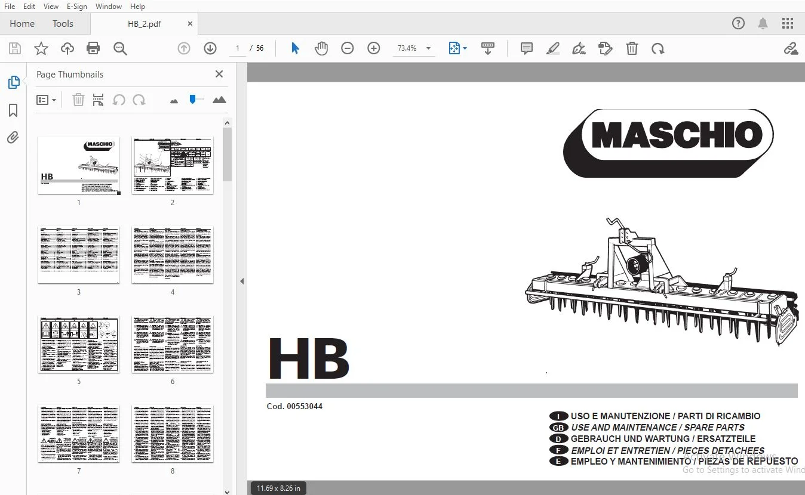Delete page with toolbar trash icon

pos(632,49)
